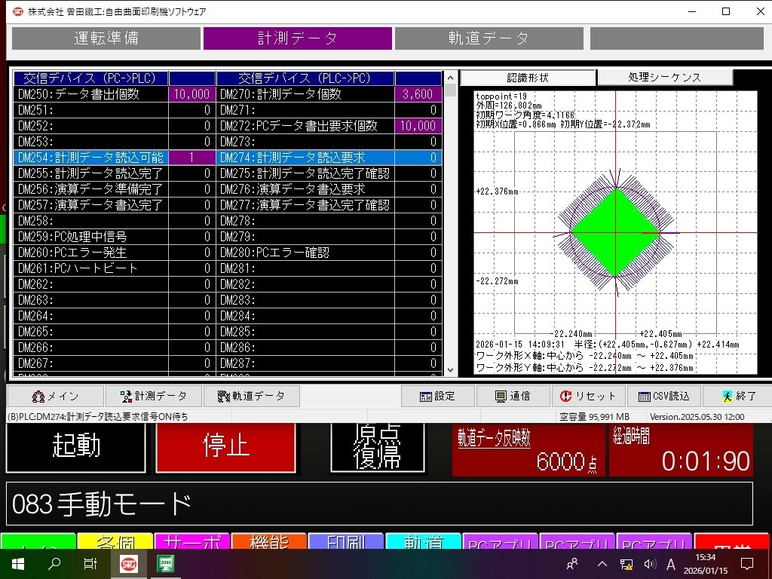772x579 pixels.
Task: Click the red 停止 stop button
Action: click(226, 446)
